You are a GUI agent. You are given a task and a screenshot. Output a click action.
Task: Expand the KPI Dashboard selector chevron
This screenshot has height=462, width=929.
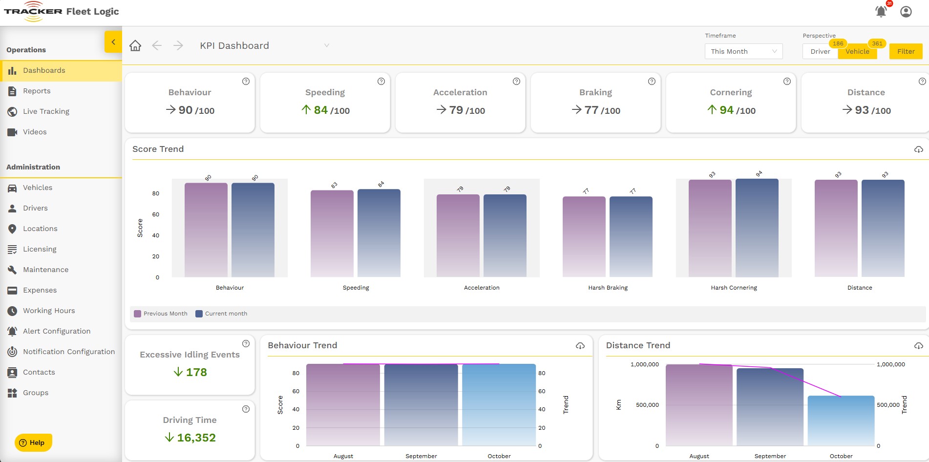pyautogui.click(x=327, y=45)
